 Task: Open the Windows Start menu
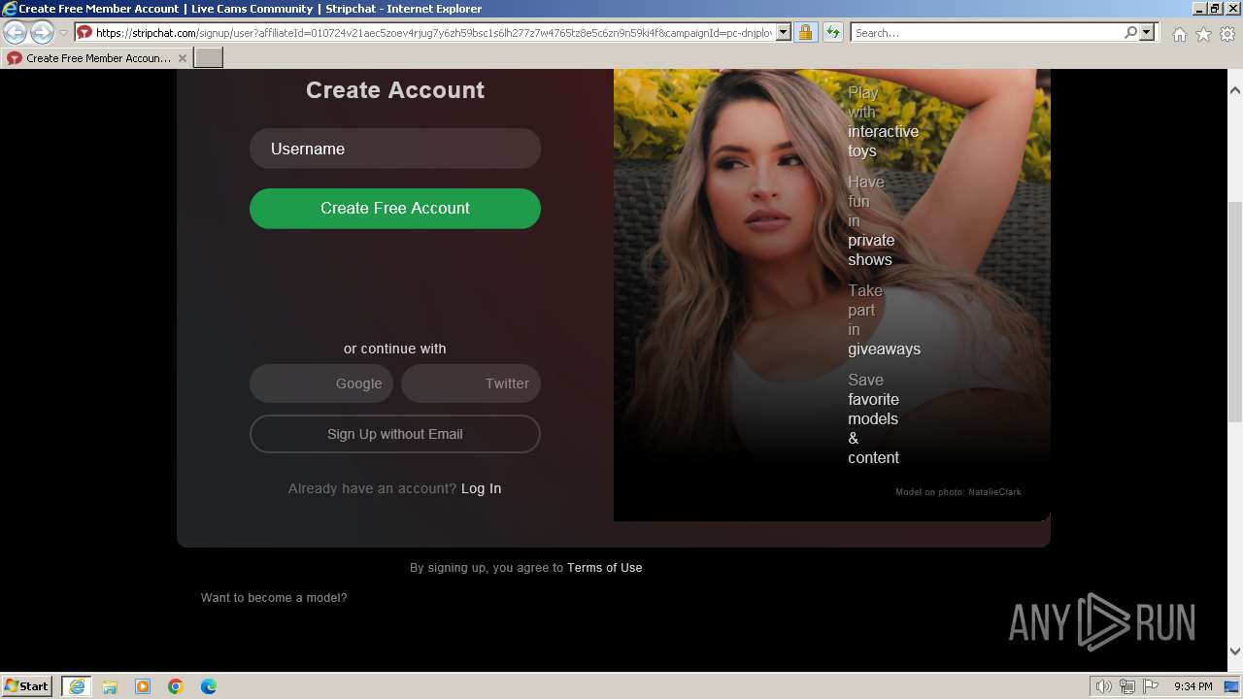27,686
